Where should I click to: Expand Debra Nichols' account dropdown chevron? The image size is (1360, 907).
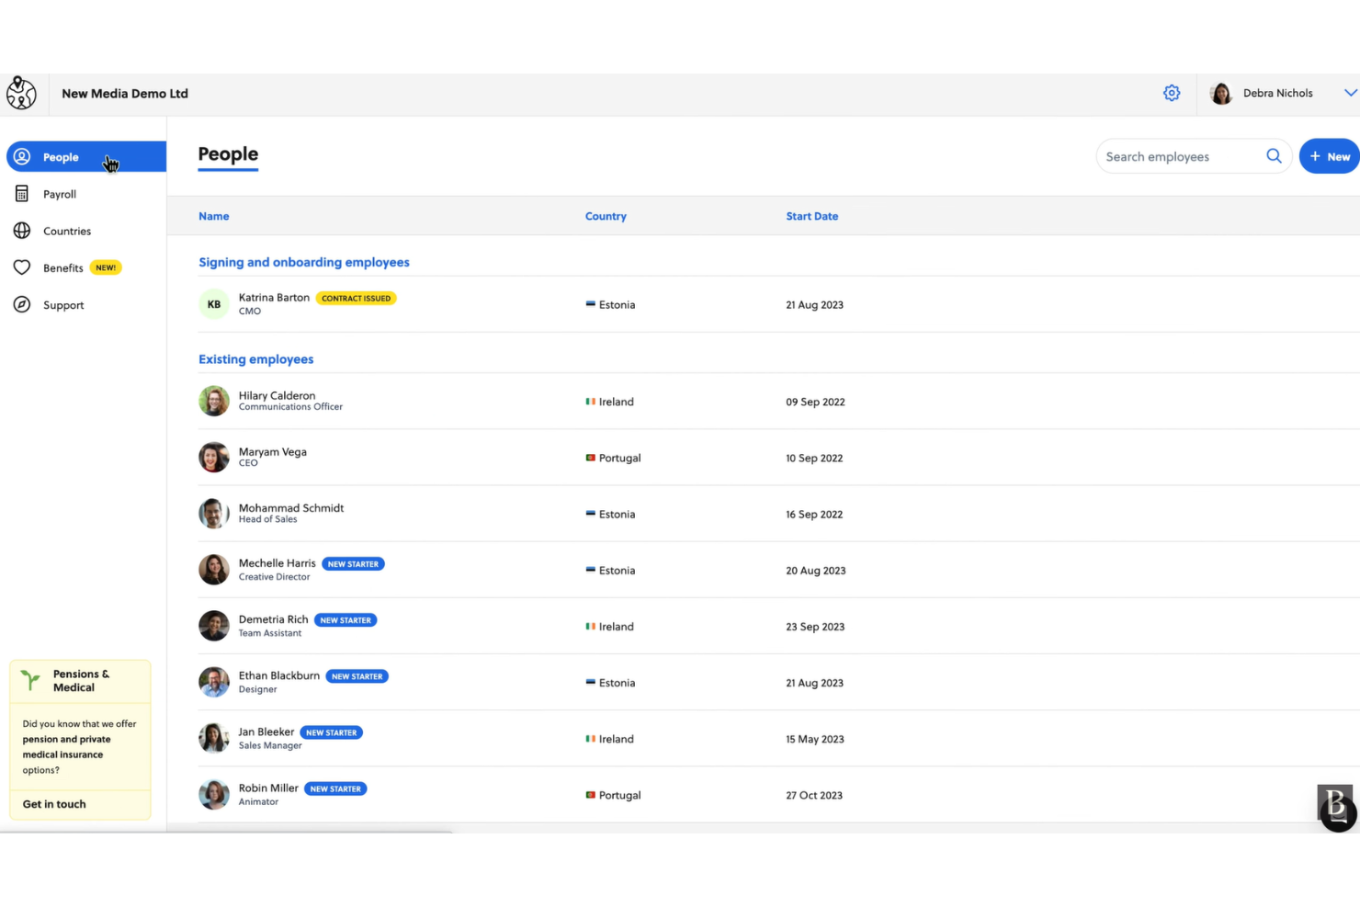point(1350,93)
